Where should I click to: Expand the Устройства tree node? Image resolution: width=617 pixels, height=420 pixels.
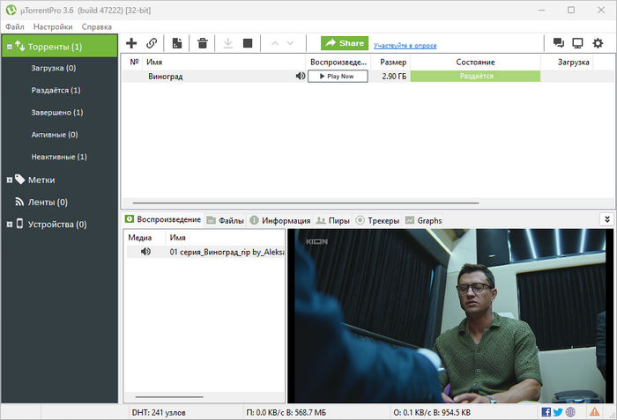[x=10, y=225]
